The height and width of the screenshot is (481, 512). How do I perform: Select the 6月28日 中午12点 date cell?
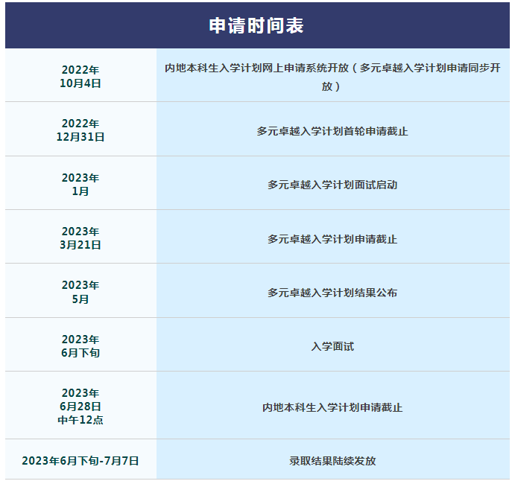(x=80, y=405)
